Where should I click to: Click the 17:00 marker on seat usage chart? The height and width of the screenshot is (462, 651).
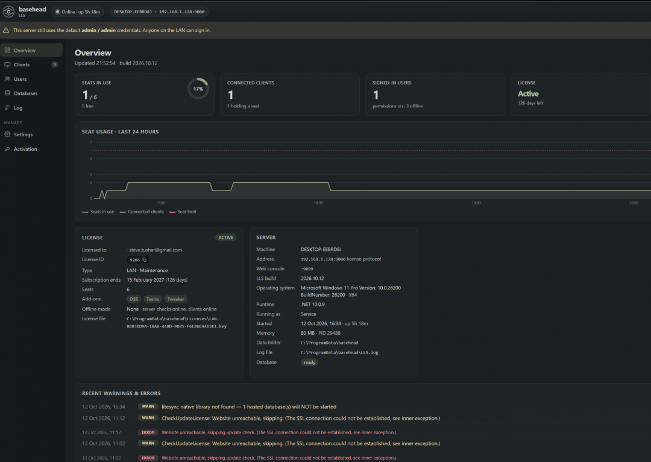pos(160,203)
